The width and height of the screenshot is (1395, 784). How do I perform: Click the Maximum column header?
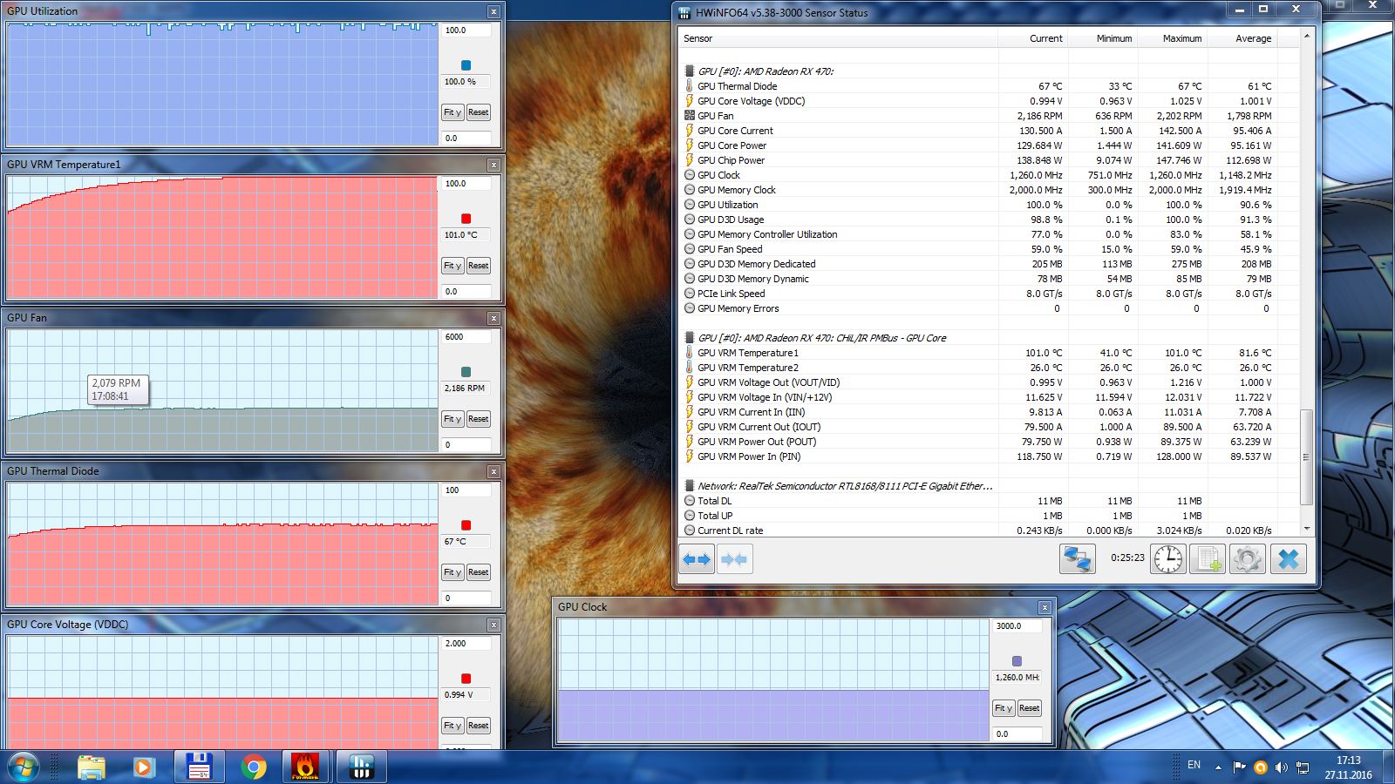tap(1173, 38)
